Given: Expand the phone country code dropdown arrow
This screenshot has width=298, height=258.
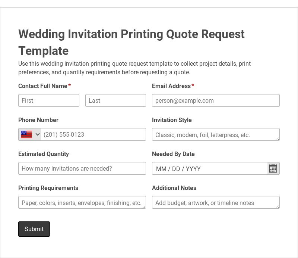Looking at the screenshot, I should 38,134.
